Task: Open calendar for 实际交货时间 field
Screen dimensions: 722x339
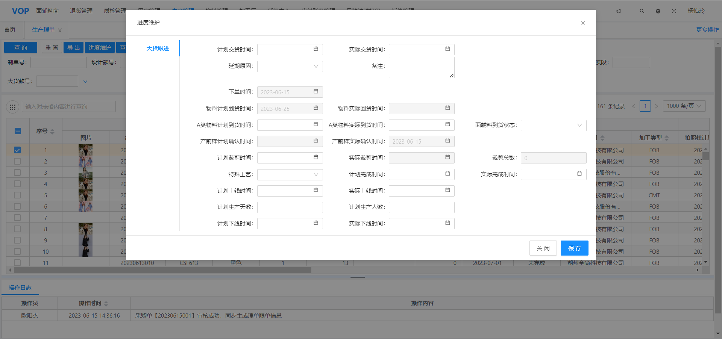Action: [447, 49]
